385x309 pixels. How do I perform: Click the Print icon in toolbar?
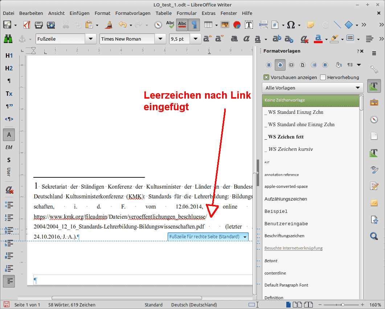[x=38, y=25]
